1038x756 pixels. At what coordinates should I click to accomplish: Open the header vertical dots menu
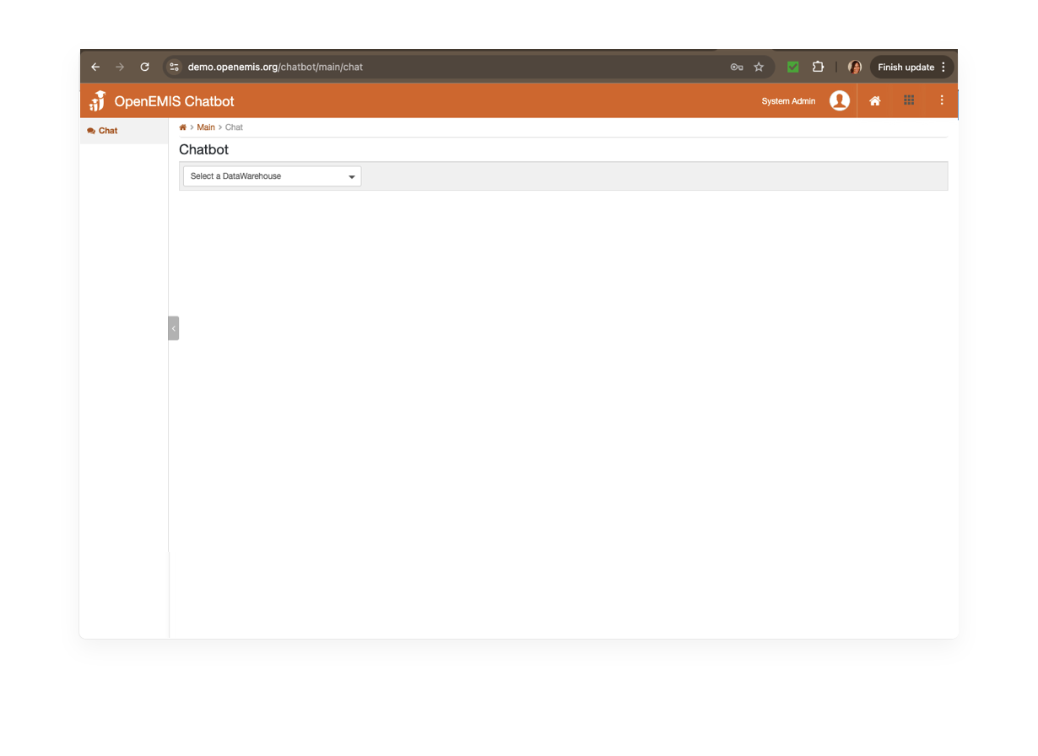[942, 100]
